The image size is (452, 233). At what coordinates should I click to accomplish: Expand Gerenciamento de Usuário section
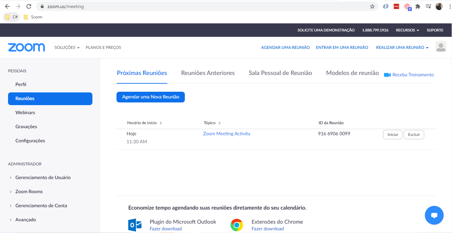[40, 177]
